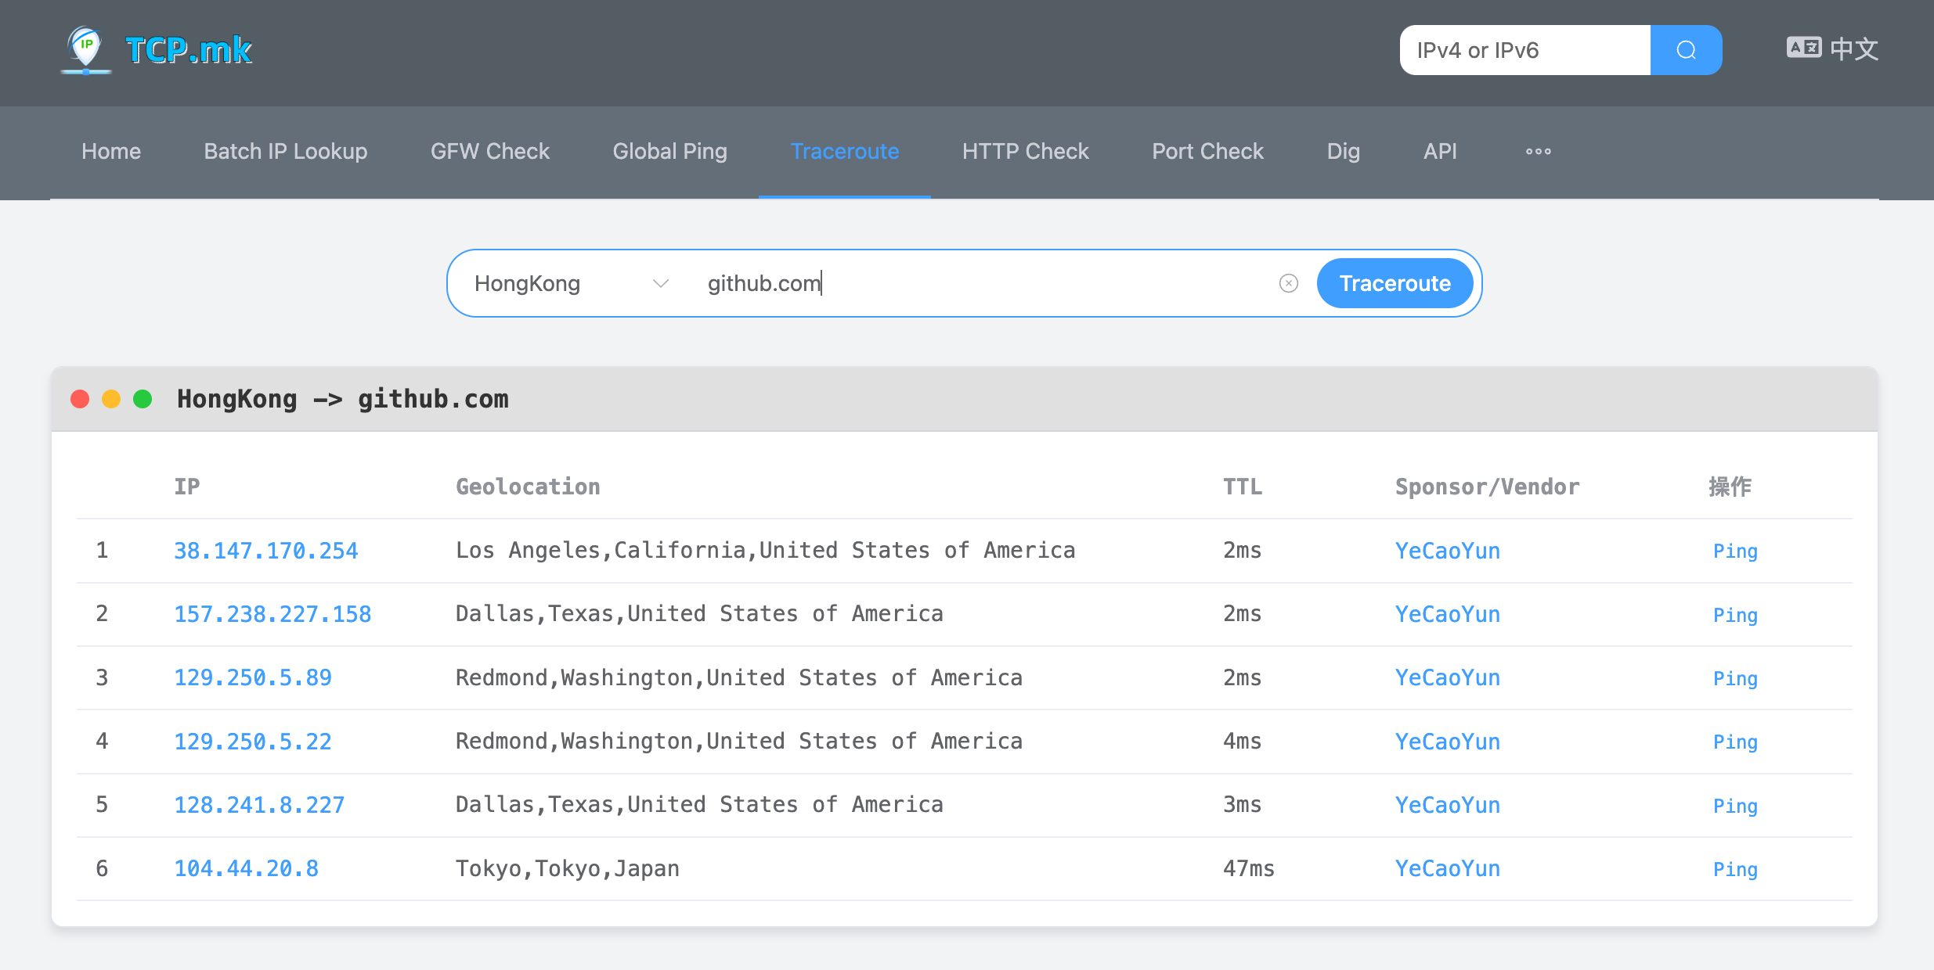Go to the GFW Check tab

point(490,152)
